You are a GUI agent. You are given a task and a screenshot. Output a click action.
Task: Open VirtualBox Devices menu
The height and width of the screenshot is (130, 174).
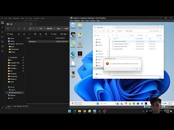click(93, 21)
